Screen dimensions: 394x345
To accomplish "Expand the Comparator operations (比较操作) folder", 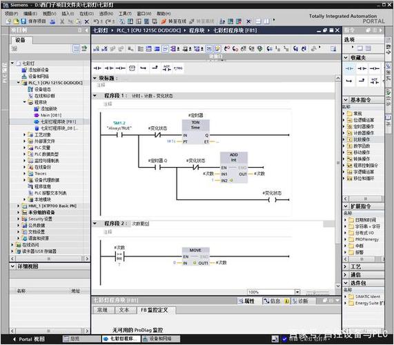I will click(x=344, y=139).
